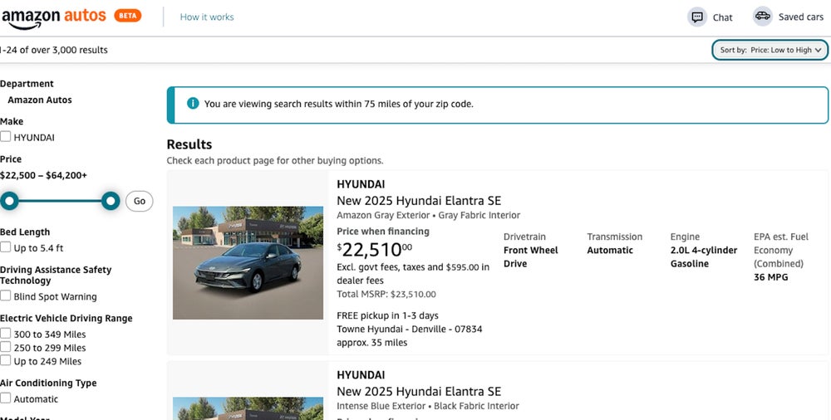Enable Blind Spot Warning filter

(5, 295)
